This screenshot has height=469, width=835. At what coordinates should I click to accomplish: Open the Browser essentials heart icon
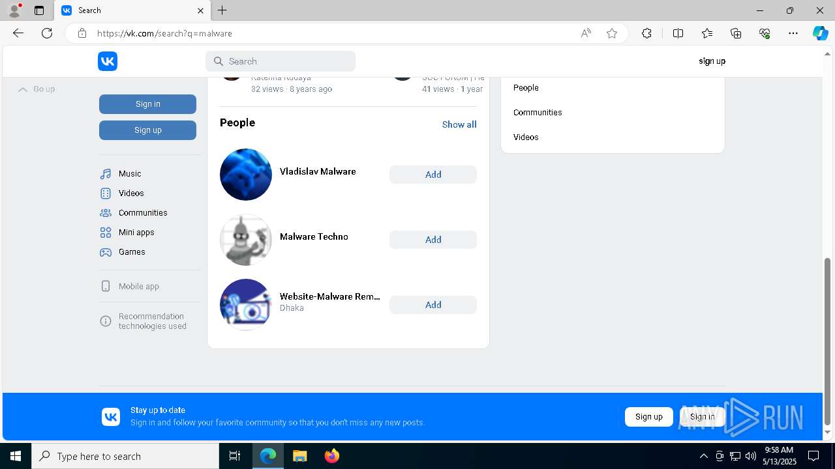[x=765, y=33]
